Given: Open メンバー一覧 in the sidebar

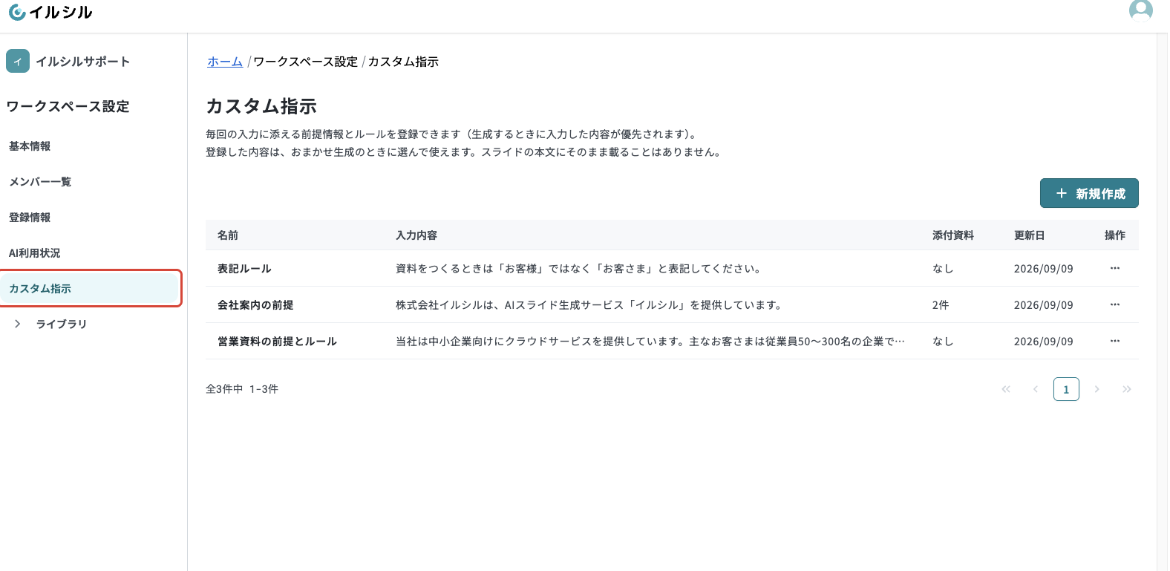Looking at the screenshot, I should tap(40, 182).
